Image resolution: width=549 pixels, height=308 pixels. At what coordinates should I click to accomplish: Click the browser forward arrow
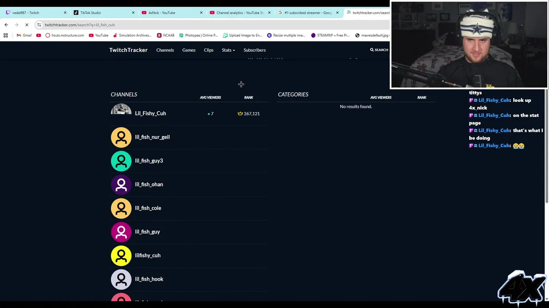(x=16, y=25)
